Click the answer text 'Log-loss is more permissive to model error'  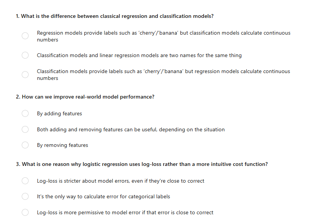coord(125,213)
